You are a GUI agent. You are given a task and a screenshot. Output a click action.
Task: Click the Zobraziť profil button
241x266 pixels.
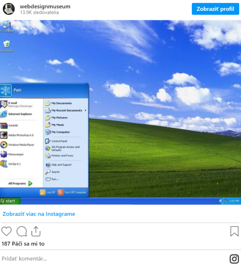pyautogui.click(x=215, y=9)
